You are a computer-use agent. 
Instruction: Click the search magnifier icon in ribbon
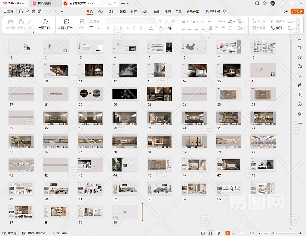click(x=225, y=11)
